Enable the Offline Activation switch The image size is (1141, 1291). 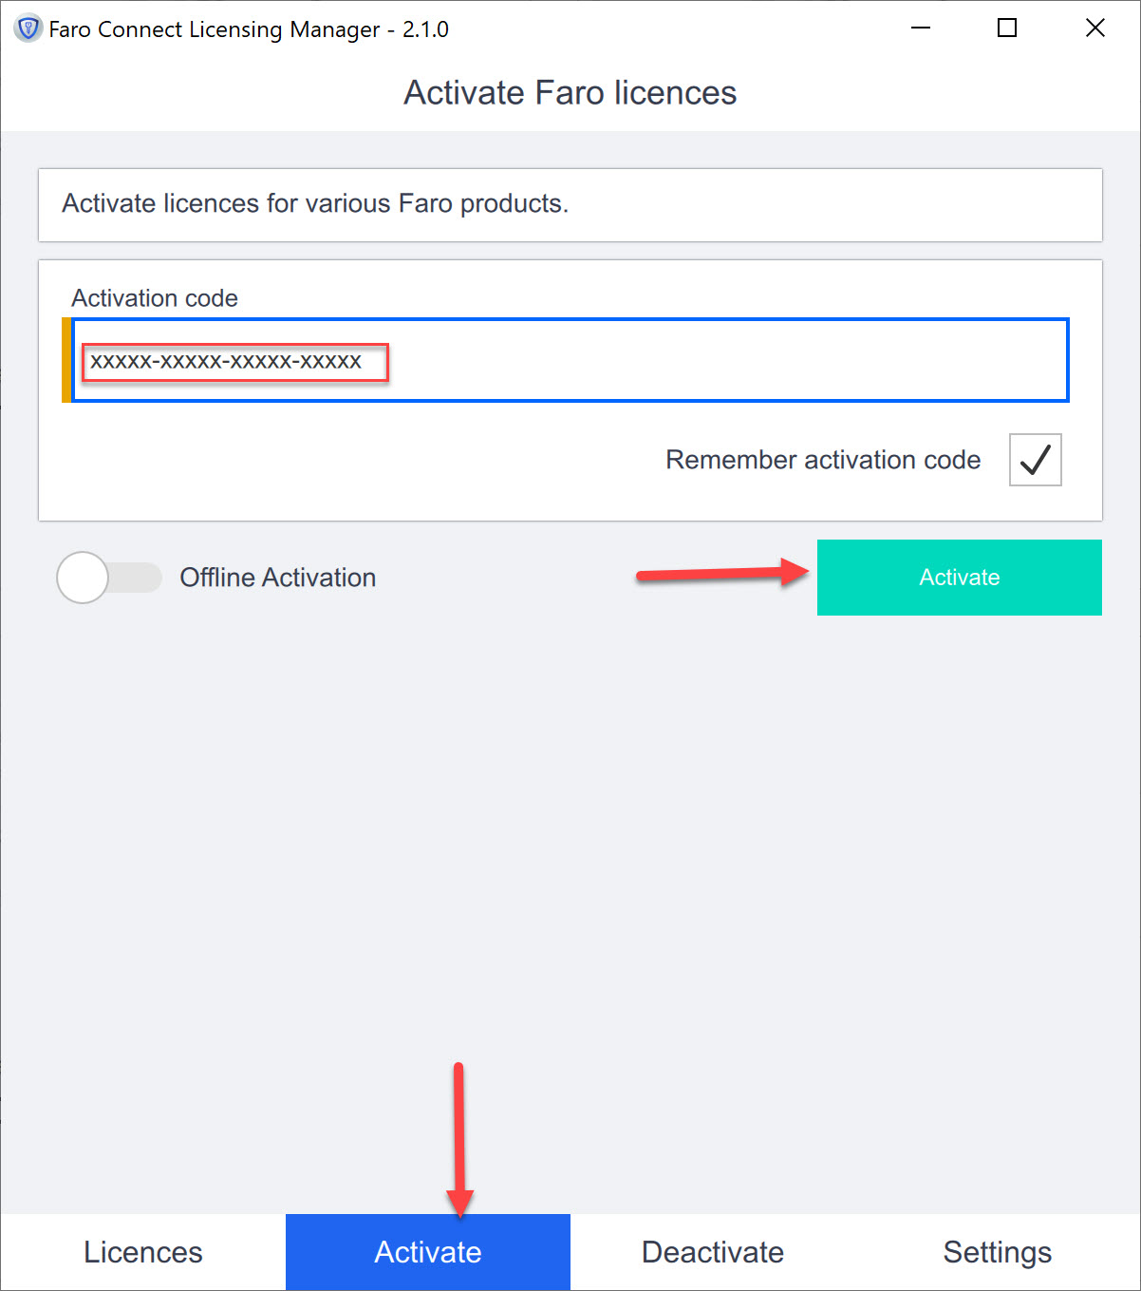109,578
